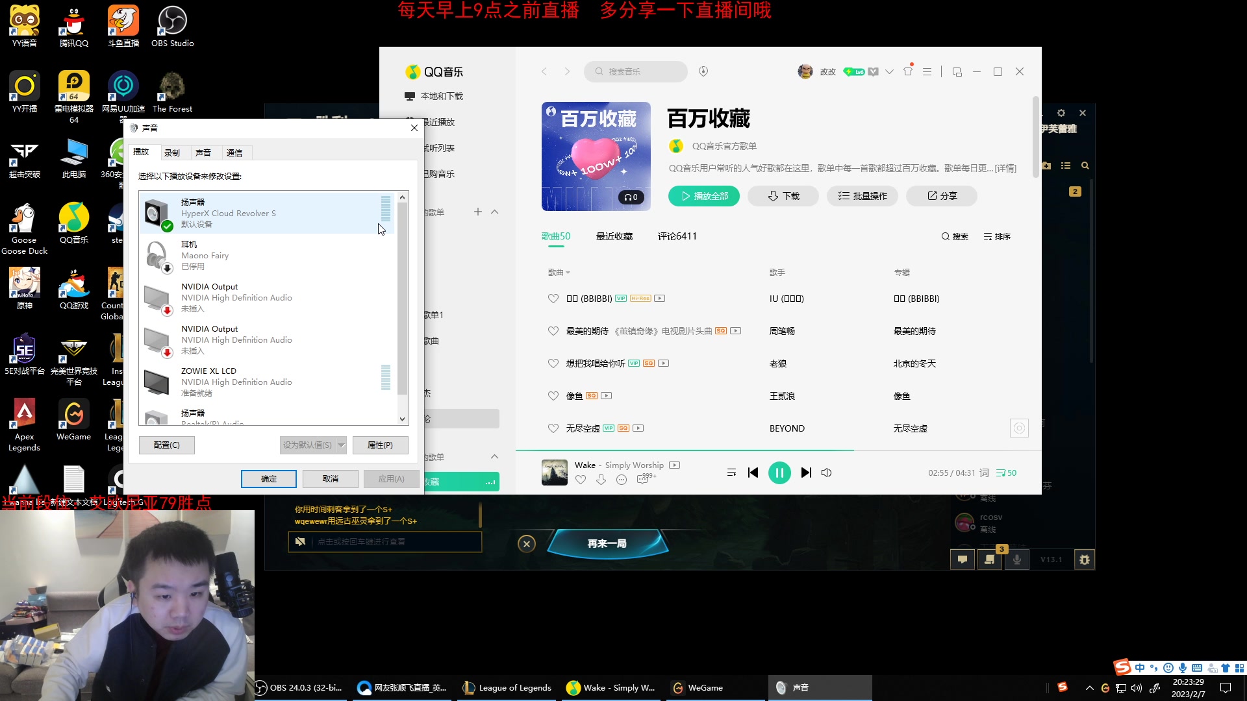Click the Wake album cover thumbnail

pyautogui.click(x=555, y=473)
